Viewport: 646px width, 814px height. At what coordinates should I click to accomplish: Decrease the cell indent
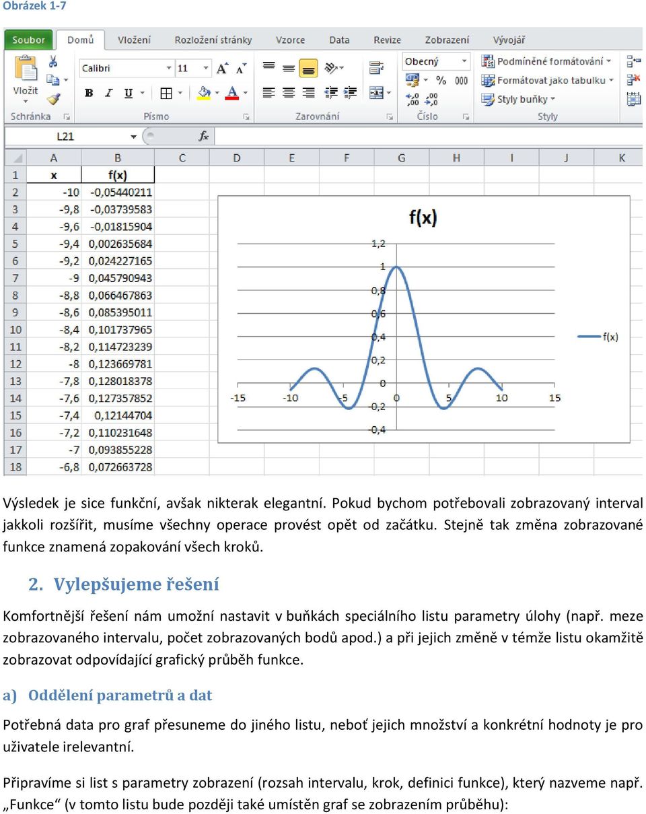(331, 92)
